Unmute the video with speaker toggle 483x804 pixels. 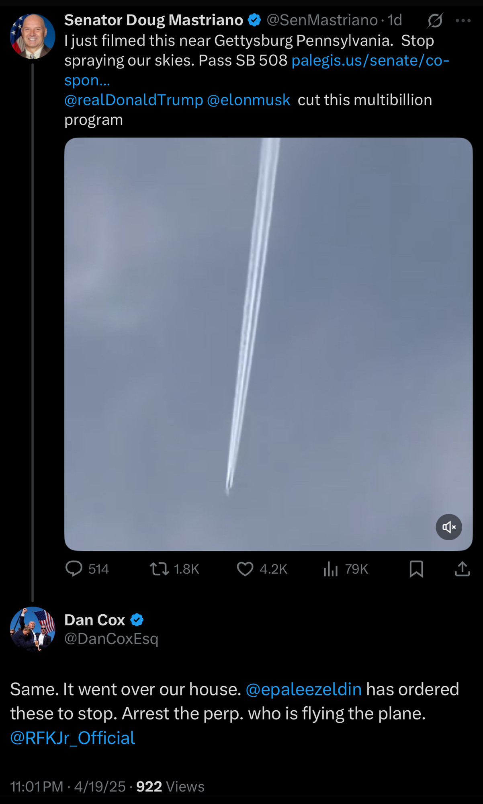449,527
